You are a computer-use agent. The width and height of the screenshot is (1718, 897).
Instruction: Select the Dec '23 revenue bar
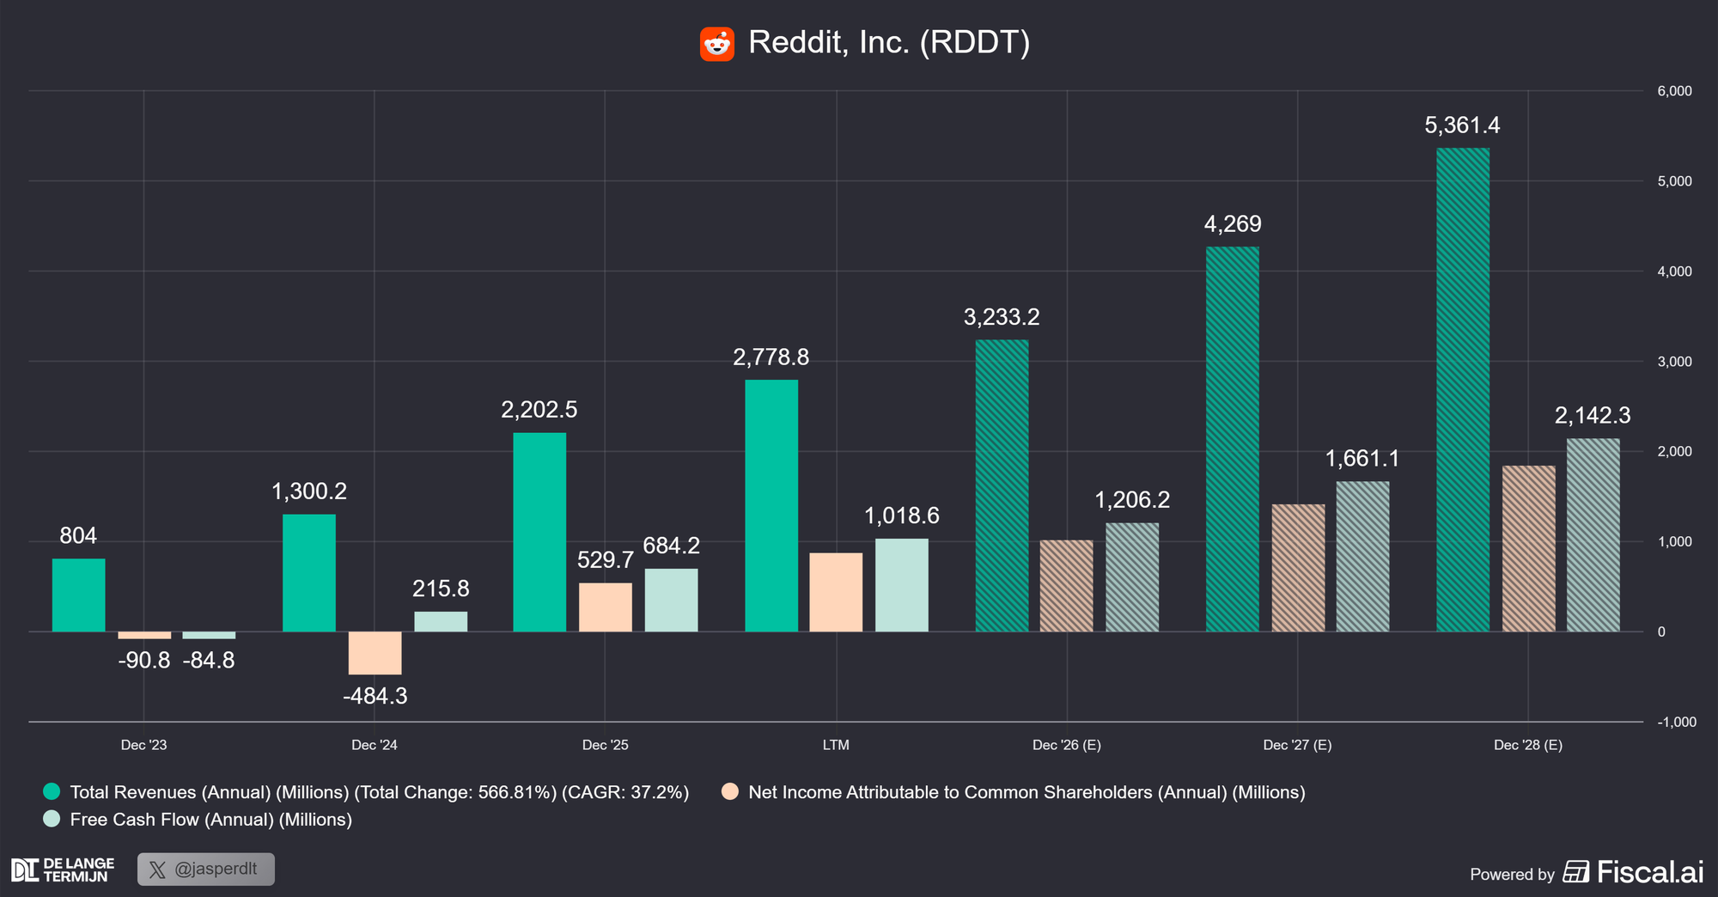[79, 595]
